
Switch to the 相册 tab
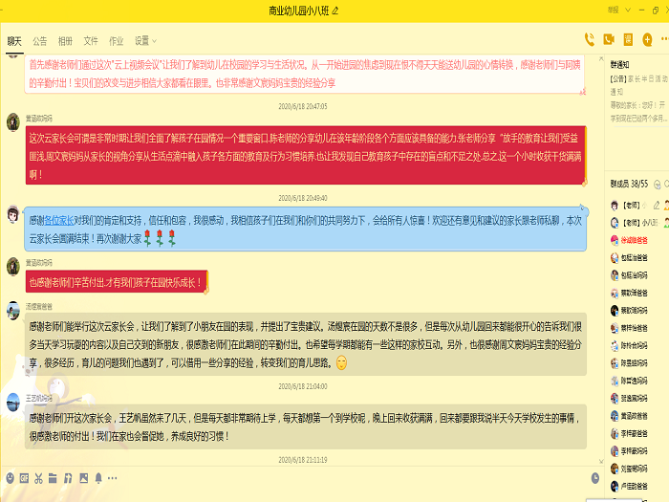(x=65, y=41)
